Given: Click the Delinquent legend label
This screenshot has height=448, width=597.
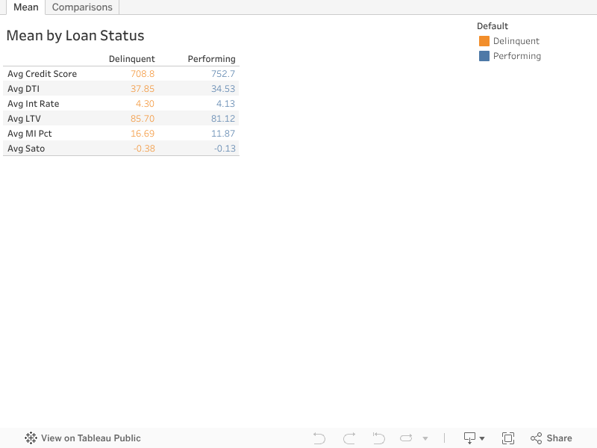Looking at the screenshot, I should point(516,41).
